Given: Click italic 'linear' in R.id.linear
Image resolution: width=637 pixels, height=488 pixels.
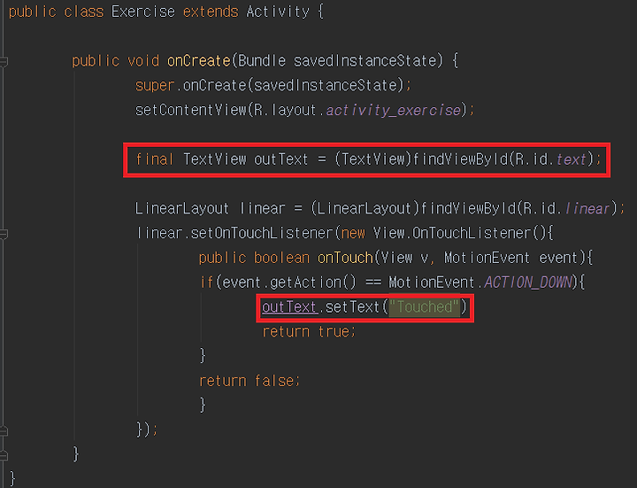Looking at the screenshot, I should (587, 209).
